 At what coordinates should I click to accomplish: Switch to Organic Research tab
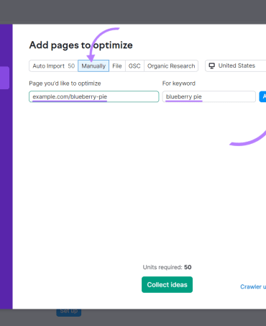coord(171,66)
